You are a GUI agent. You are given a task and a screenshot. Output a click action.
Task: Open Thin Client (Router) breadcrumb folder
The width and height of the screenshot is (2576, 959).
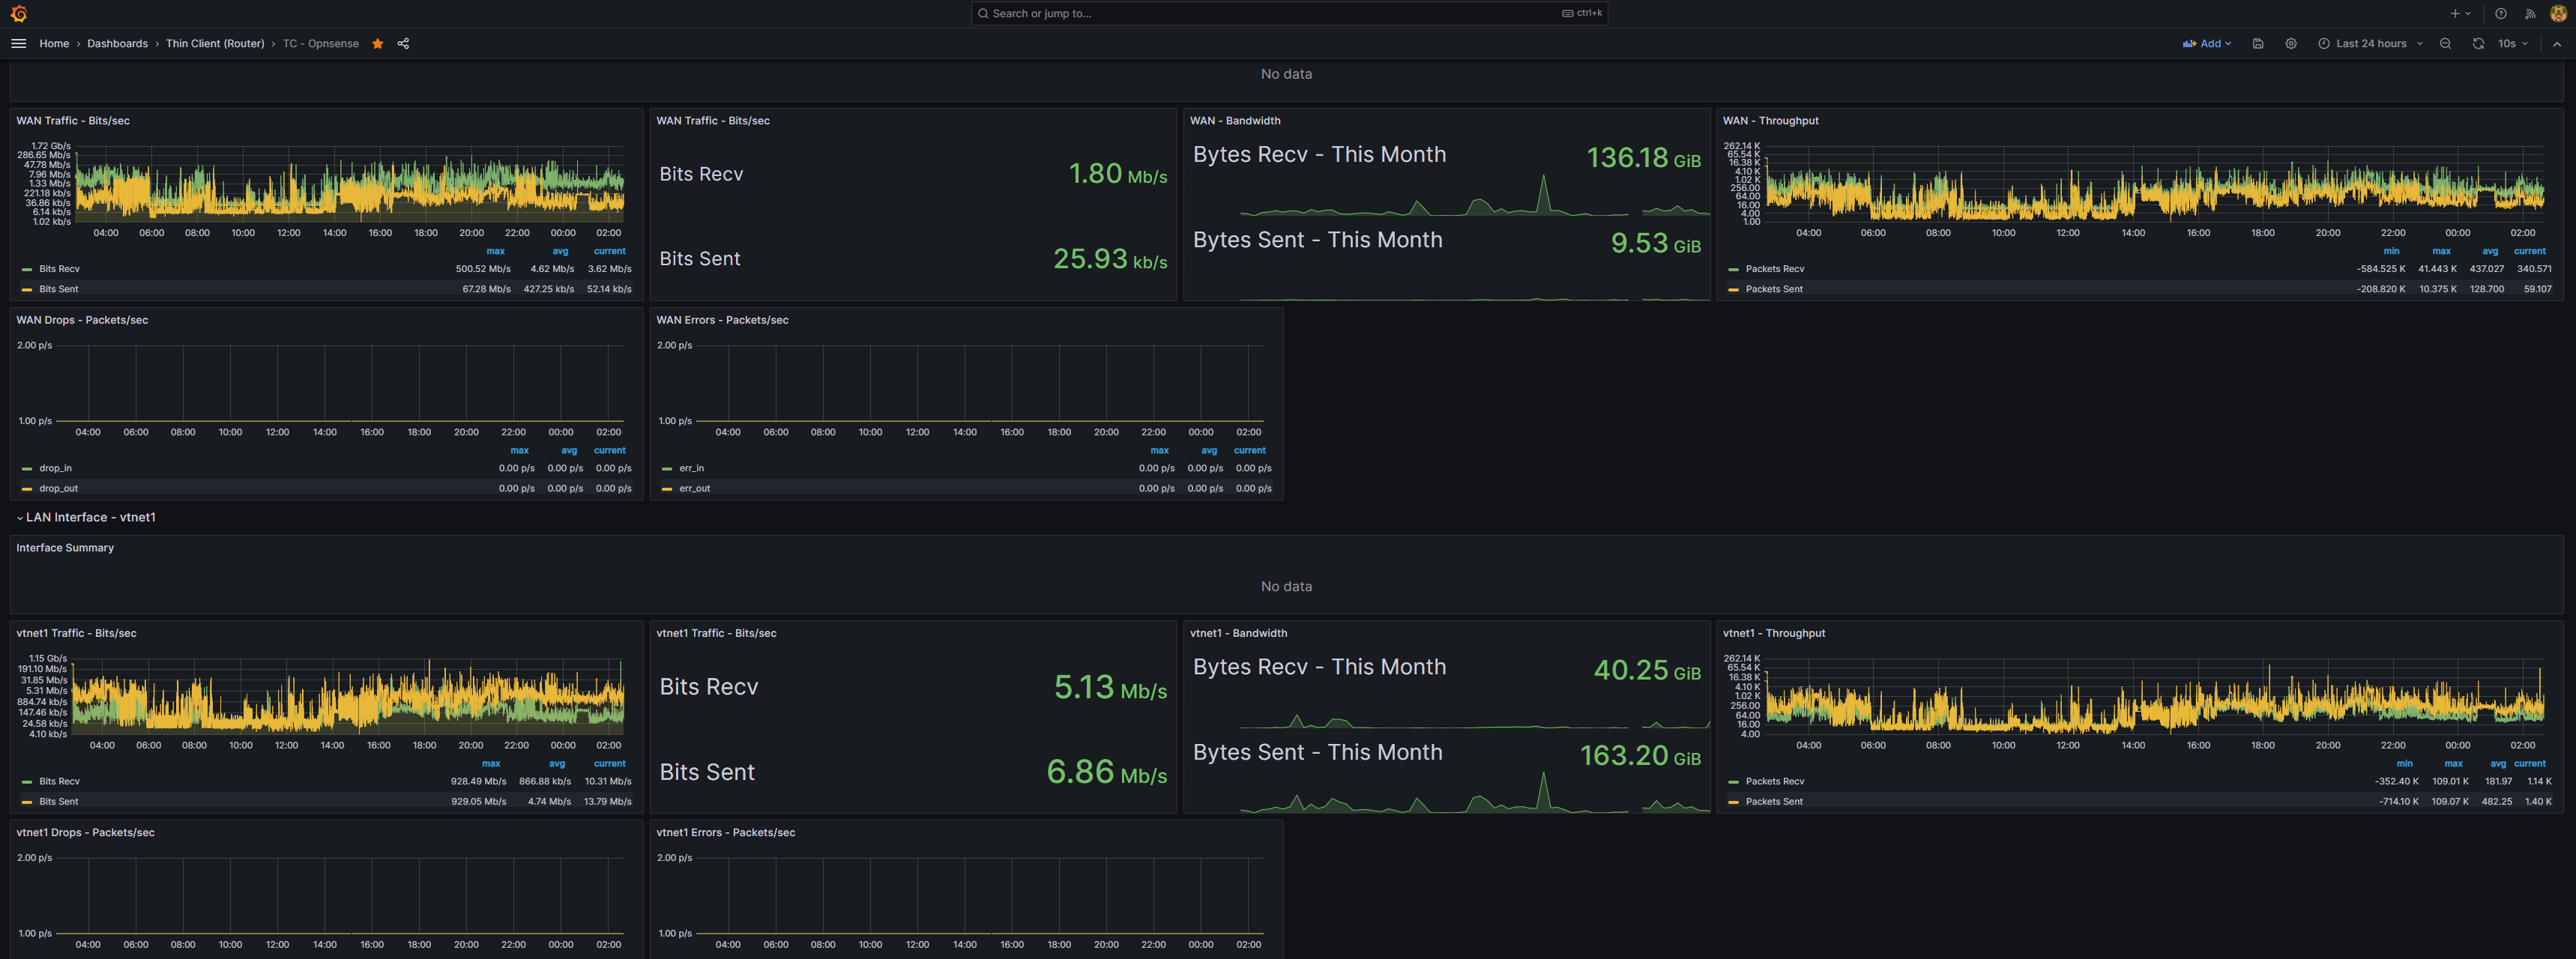coord(215,44)
